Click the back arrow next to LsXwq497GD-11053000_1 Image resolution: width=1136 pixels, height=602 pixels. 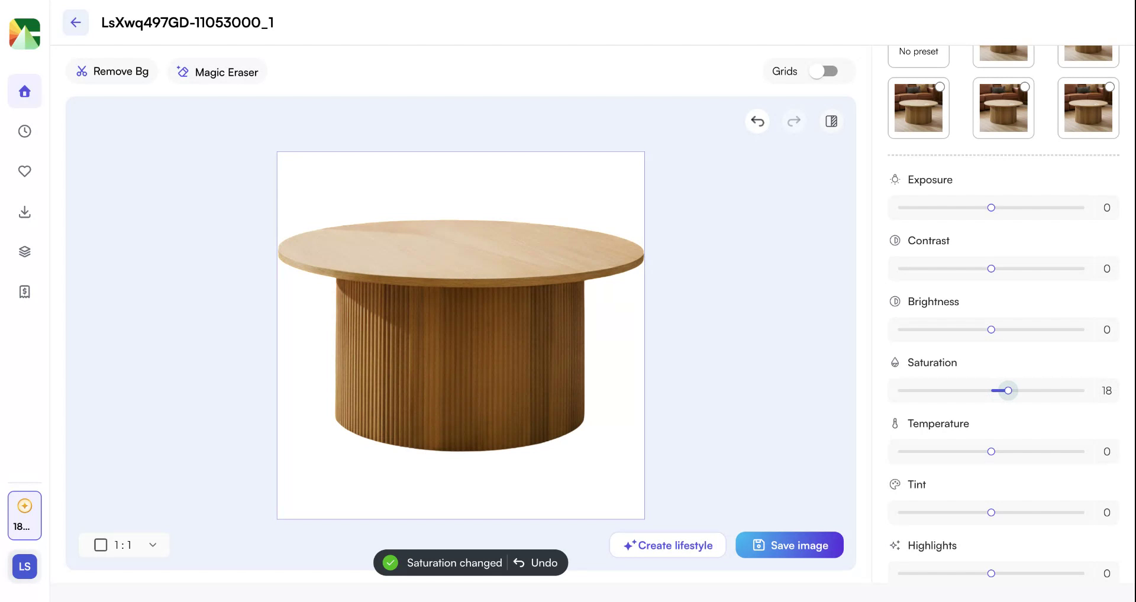point(75,22)
